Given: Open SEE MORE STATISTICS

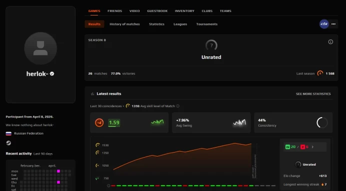Looking at the screenshot, I should tap(313, 94).
